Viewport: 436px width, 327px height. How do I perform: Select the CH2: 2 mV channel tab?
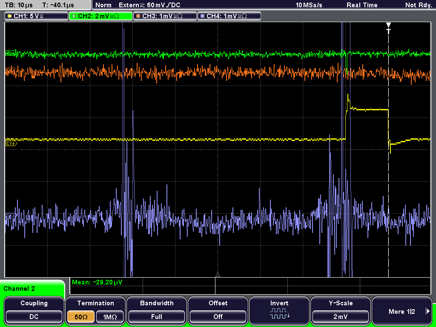pyautogui.click(x=100, y=16)
